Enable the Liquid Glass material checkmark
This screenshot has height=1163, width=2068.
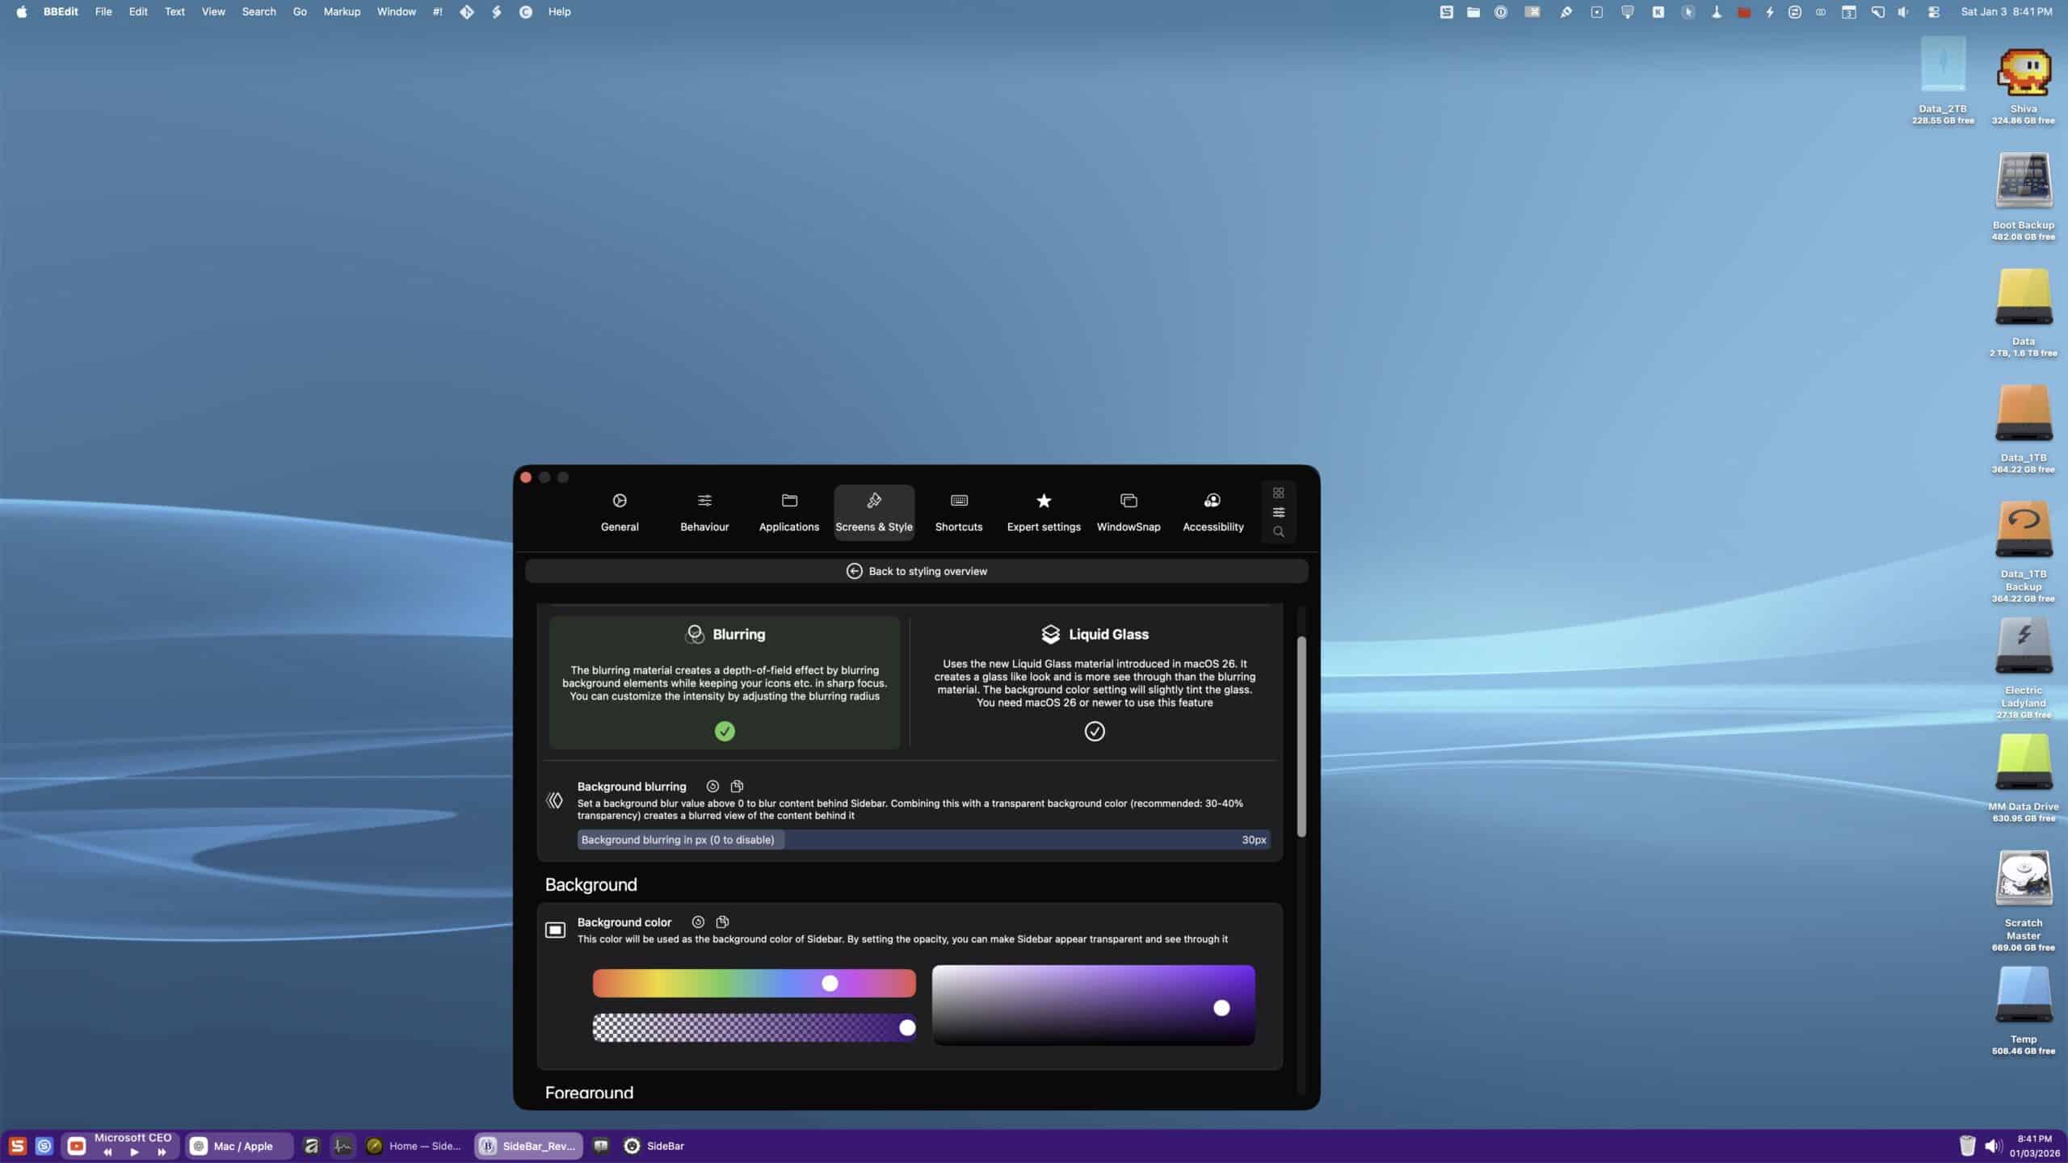pyautogui.click(x=1094, y=731)
